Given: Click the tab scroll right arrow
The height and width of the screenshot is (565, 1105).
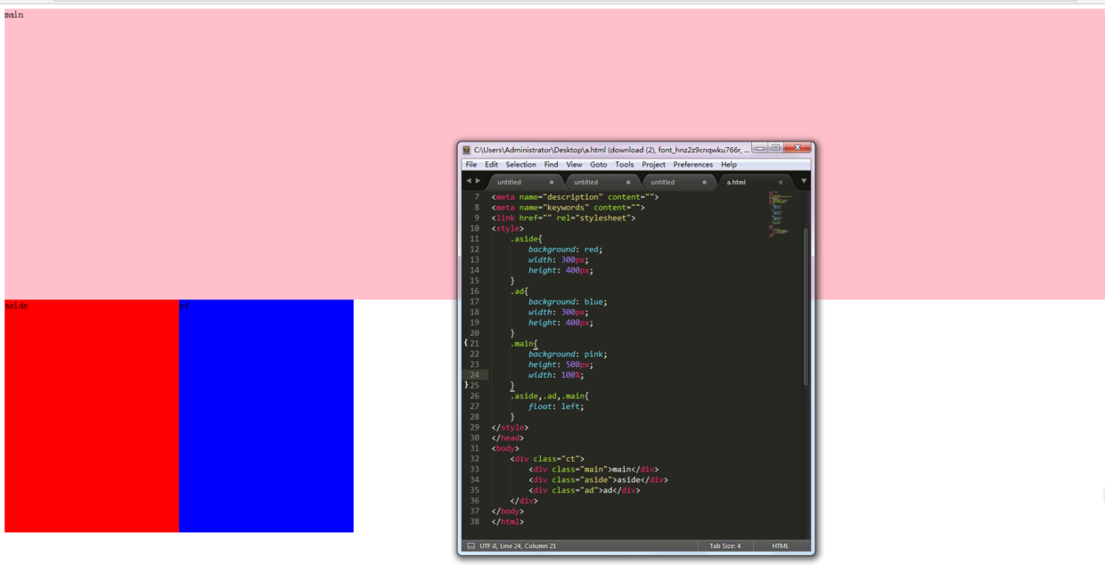Looking at the screenshot, I should pos(479,182).
